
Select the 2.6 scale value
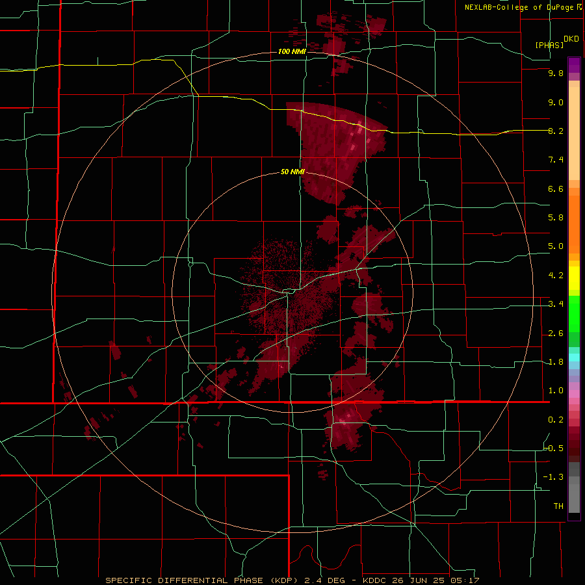(556, 333)
